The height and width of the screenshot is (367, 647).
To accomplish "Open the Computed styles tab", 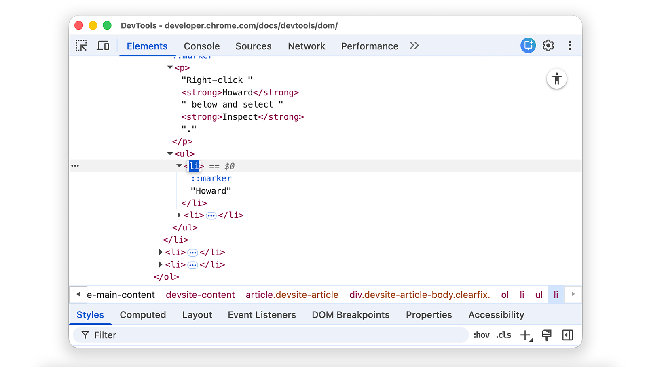I will click(143, 315).
